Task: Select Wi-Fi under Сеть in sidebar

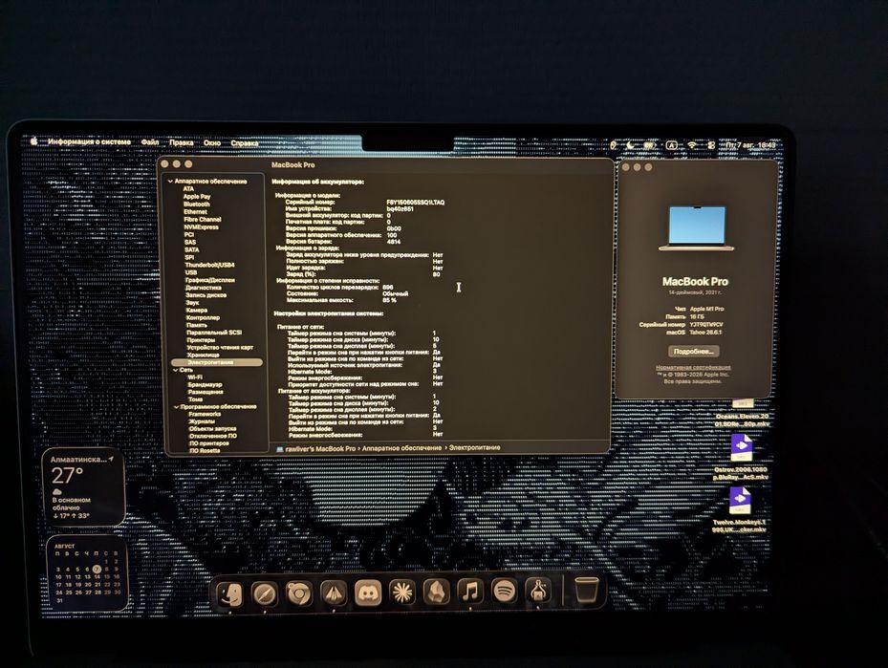Action: click(x=195, y=377)
